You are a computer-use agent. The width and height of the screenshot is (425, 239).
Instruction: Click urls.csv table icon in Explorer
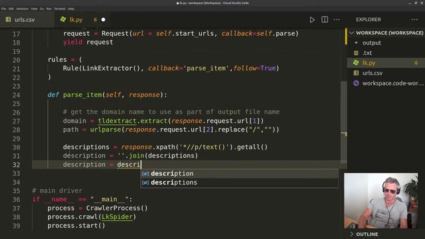pyautogui.click(x=356, y=73)
